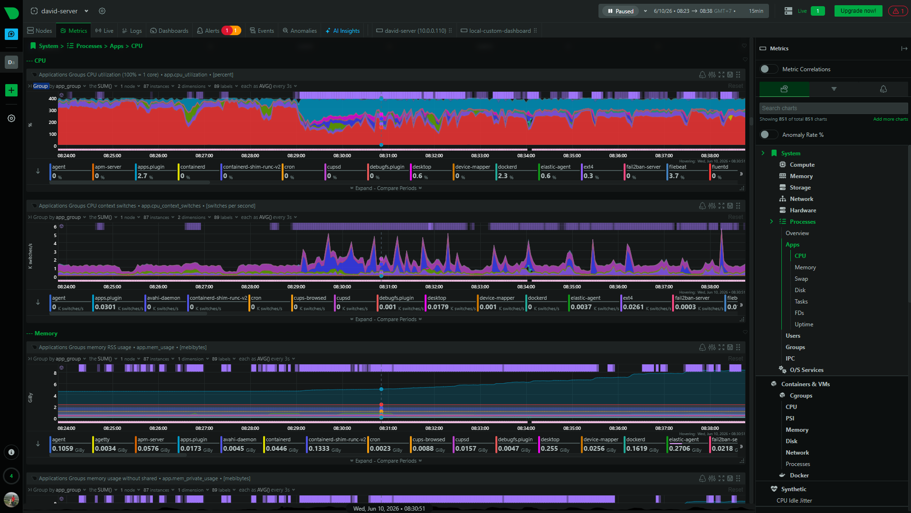Expand Compare Periods under memory RSS chart

(386, 461)
